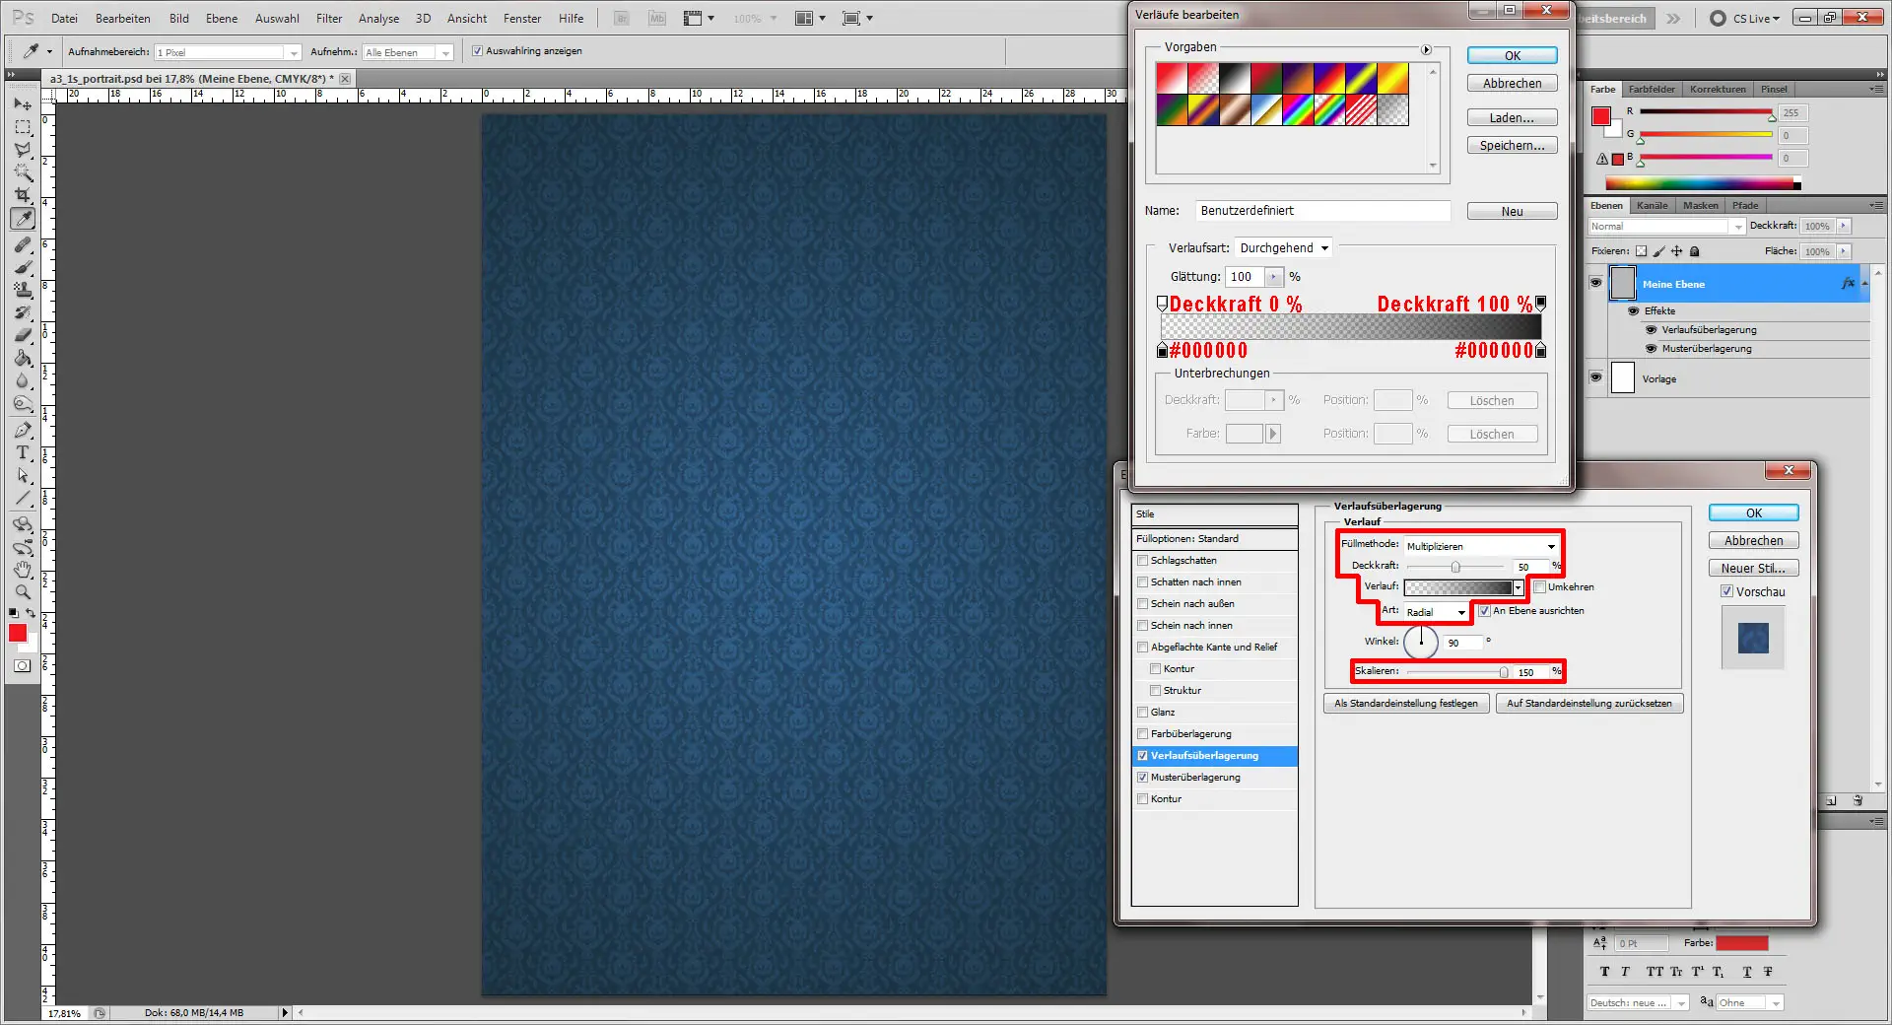
Task: Toggle visibility of Musterüberlagerung effect
Action: (1651, 348)
